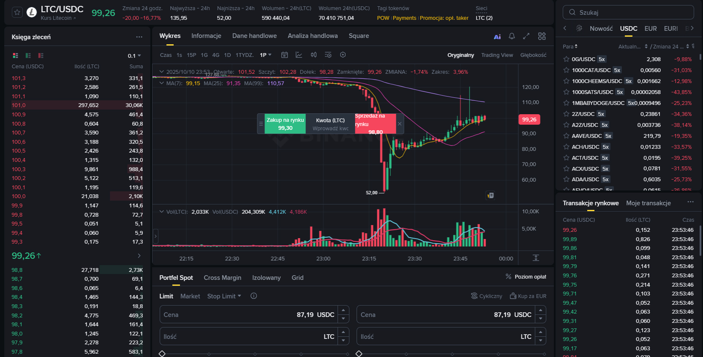Show only buy orders in order book

(28, 56)
